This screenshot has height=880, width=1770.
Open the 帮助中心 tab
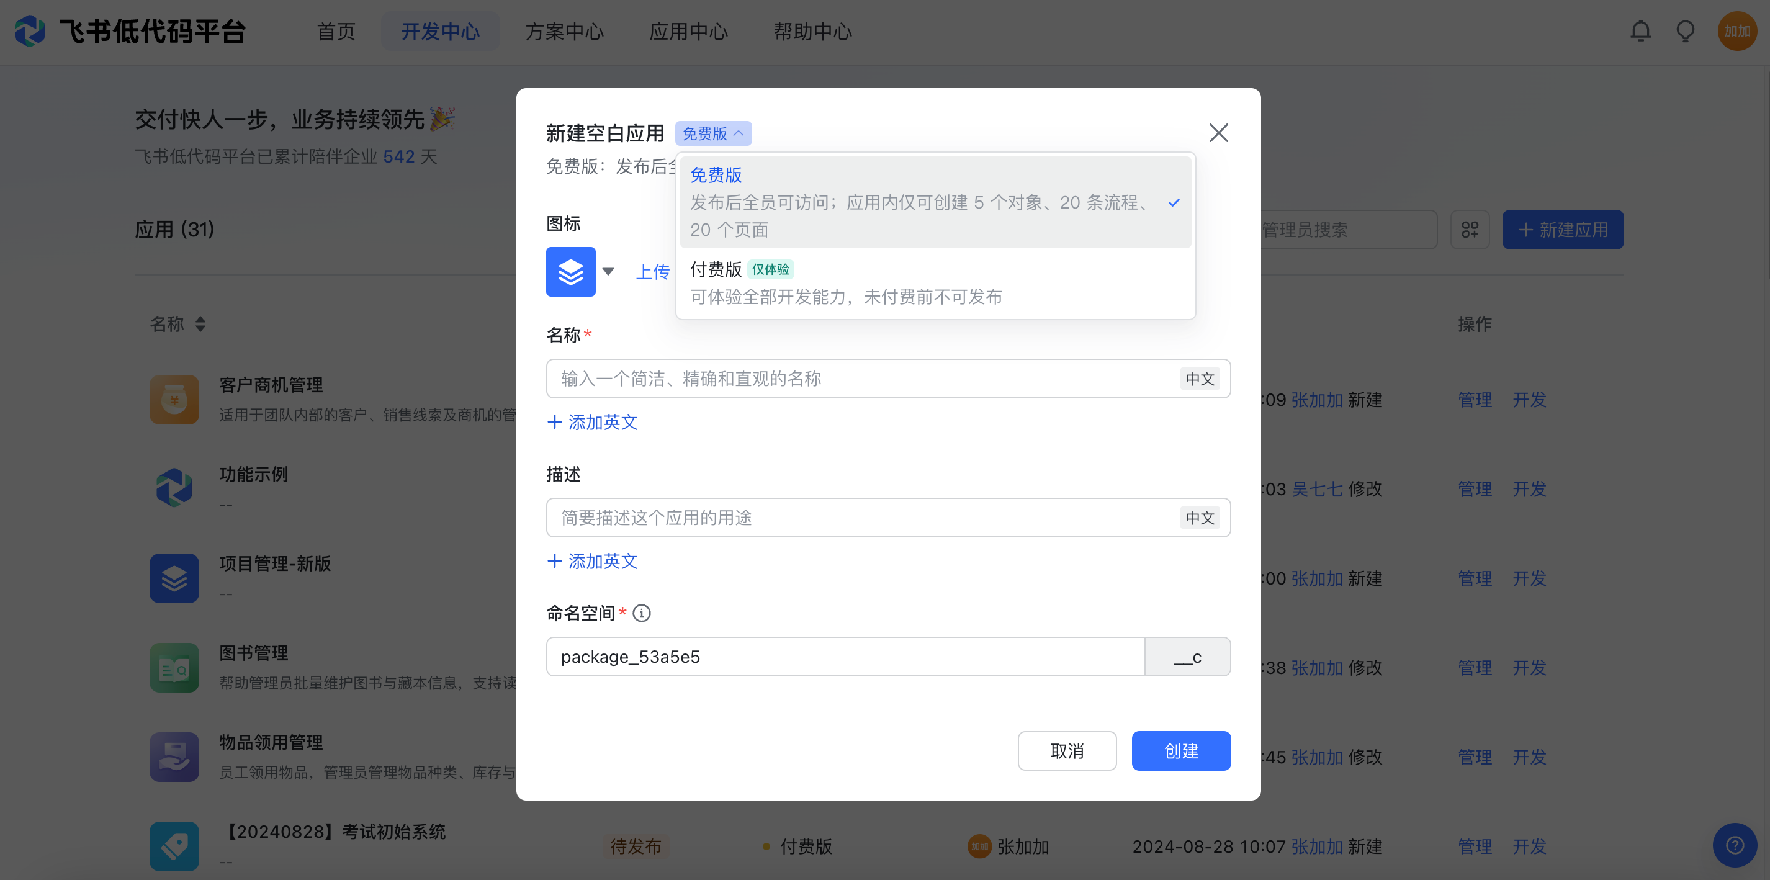click(813, 32)
